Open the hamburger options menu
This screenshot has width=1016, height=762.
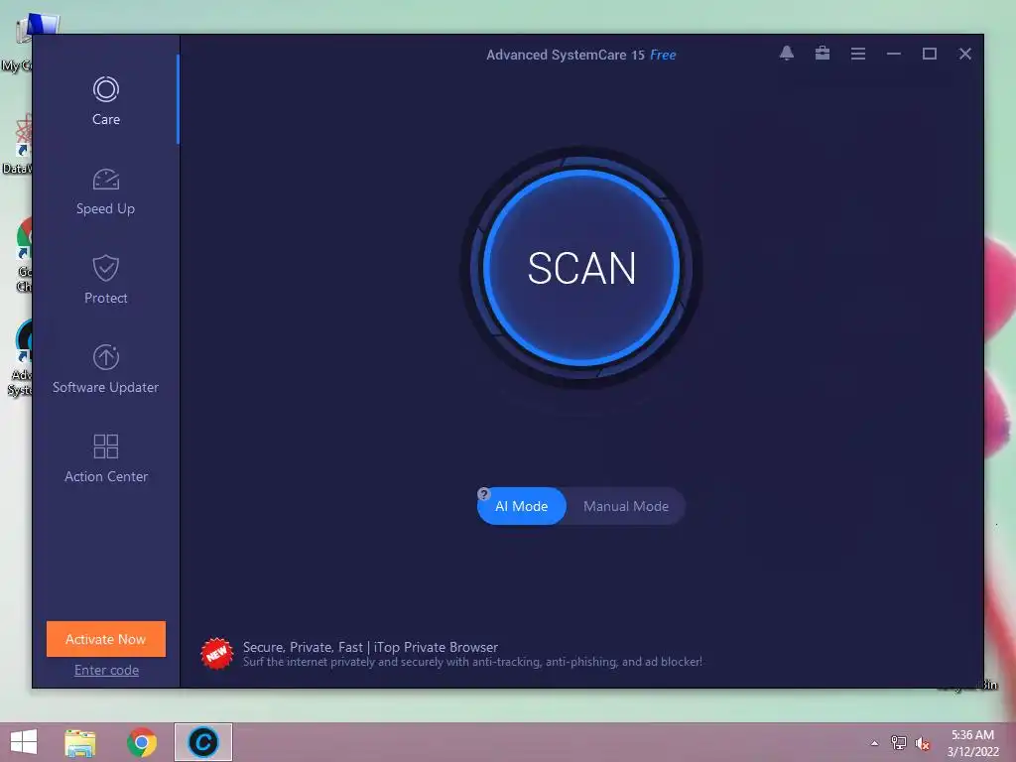[858, 54]
